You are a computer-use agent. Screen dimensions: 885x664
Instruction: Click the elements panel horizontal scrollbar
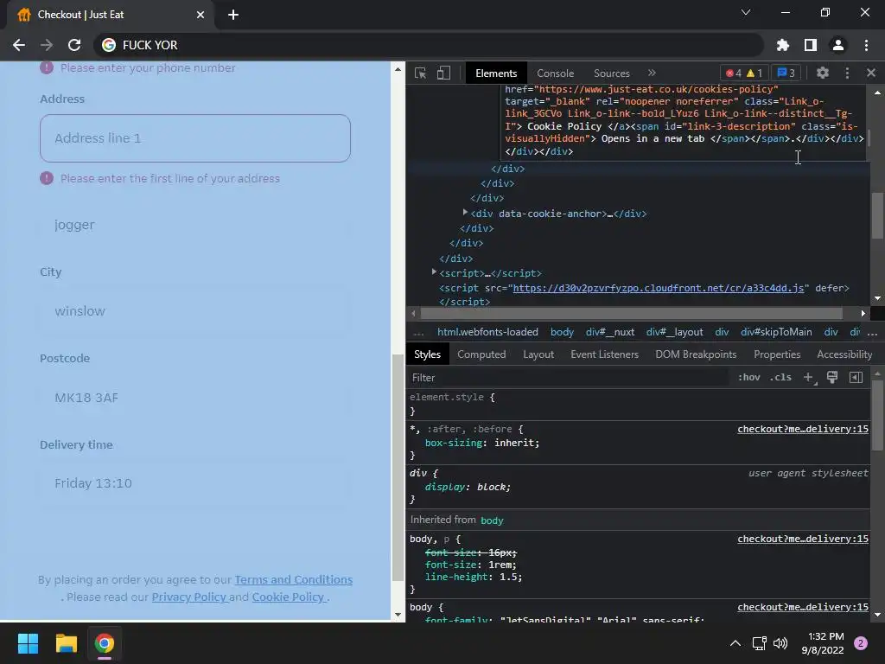(631, 313)
